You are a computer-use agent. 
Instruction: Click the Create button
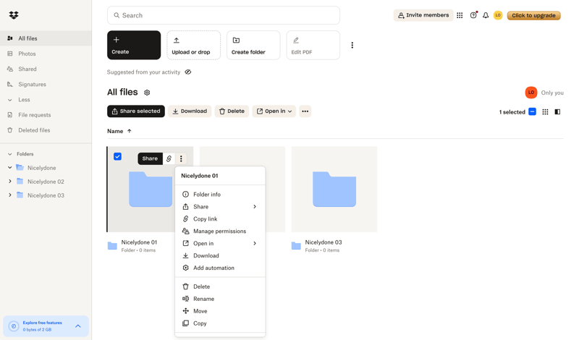pos(134,45)
